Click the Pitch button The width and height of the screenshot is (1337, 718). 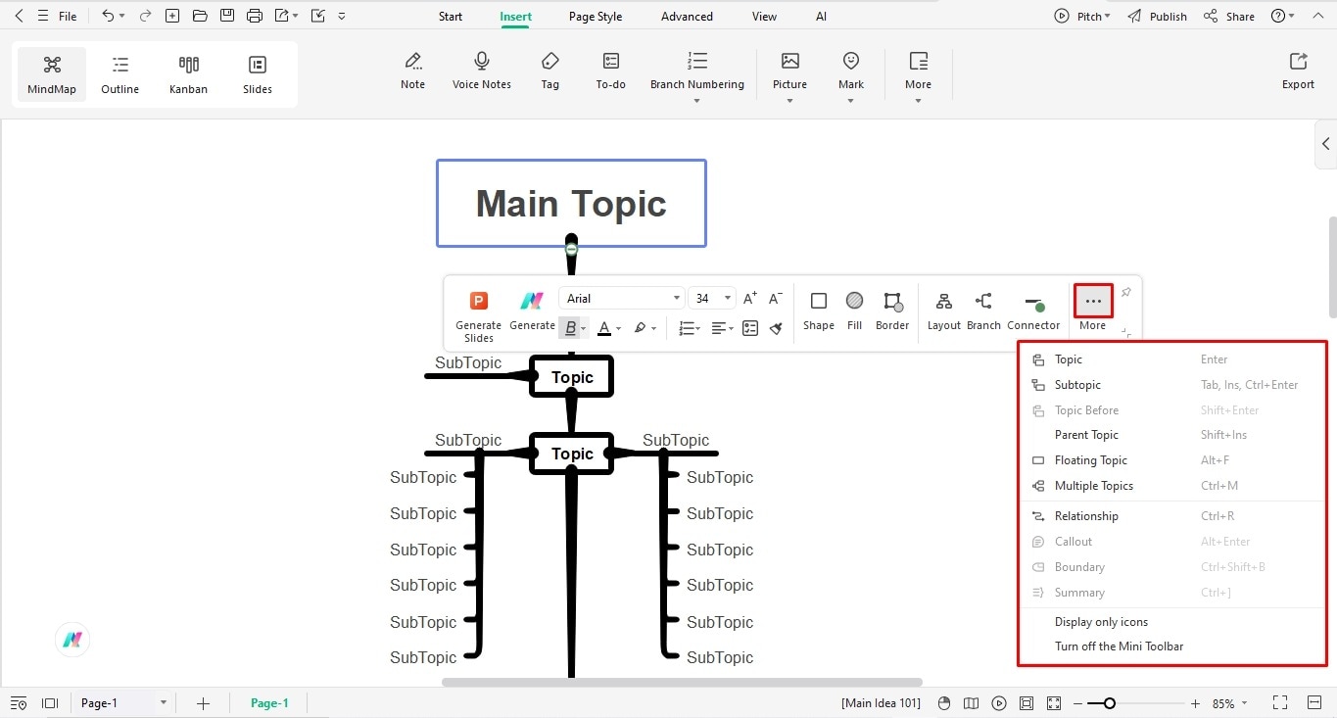pyautogui.click(x=1082, y=16)
